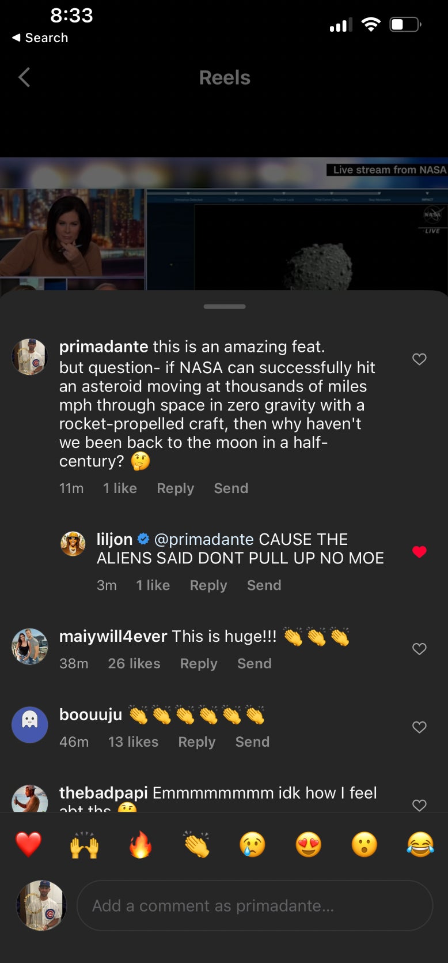Image resolution: width=448 pixels, height=963 pixels.
Task: Tap the back chevron beside Reels
Action: (24, 77)
